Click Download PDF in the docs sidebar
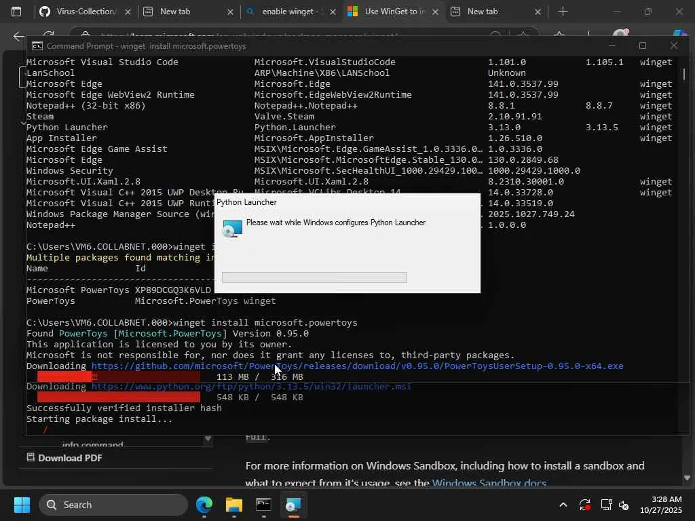The height and width of the screenshot is (521, 695). [x=64, y=458]
